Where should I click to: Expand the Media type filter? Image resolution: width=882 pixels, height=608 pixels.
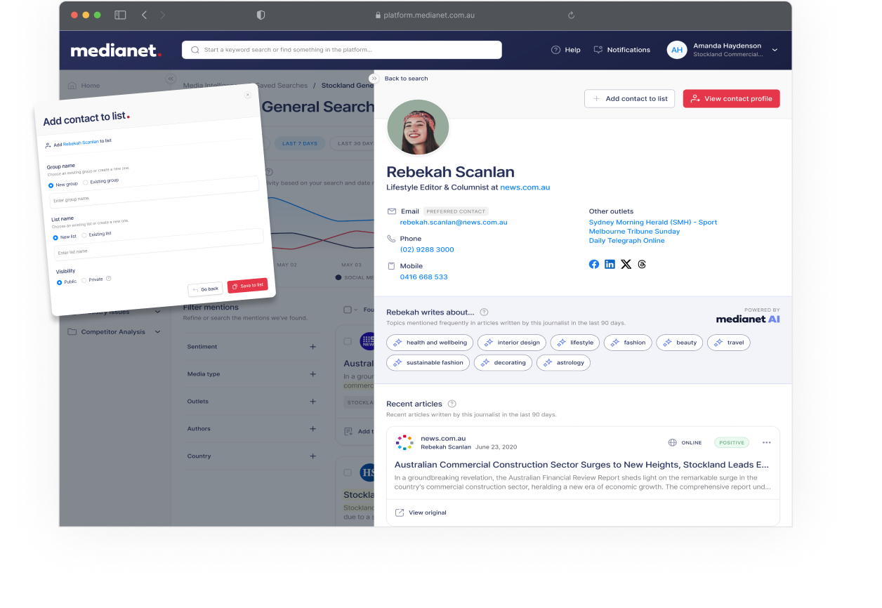313,374
